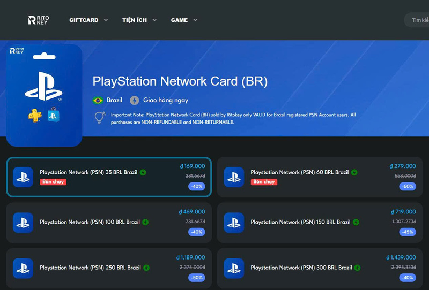
Task: Click PlayStation icon of 150 BRL item
Action: pos(234,223)
